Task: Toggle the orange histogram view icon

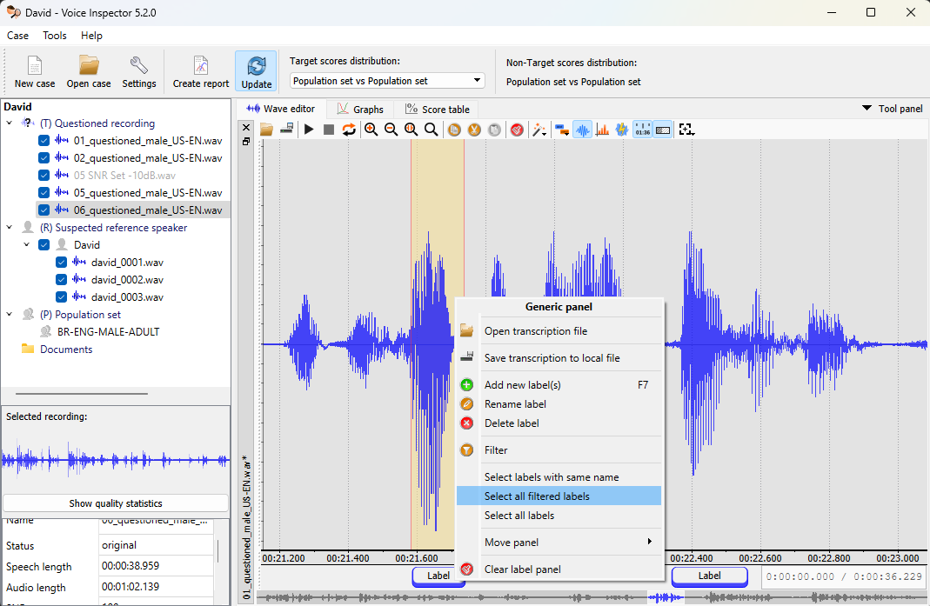Action: (603, 130)
